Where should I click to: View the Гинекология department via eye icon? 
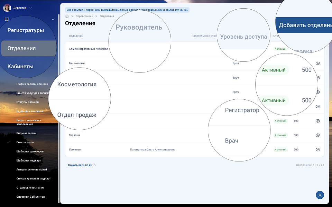click(317, 63)
